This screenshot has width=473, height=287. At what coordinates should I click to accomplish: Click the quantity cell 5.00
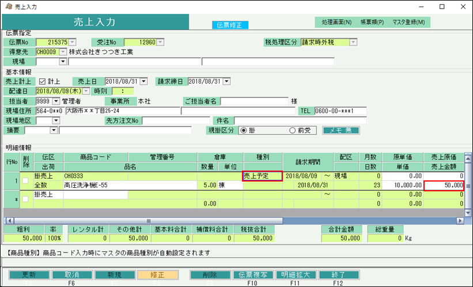coord(207,186)
